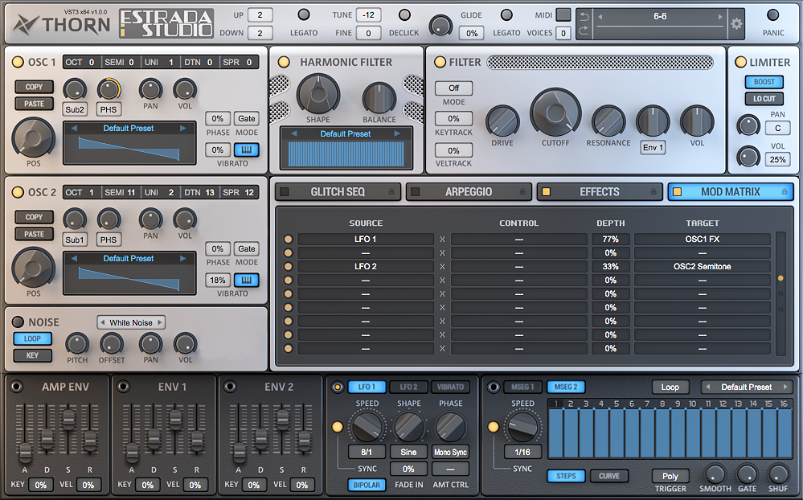Click the OSC 1 COPY button
The height and width of the screenshot is (500, 803).
pyautogui.click(x=34, y=87)
